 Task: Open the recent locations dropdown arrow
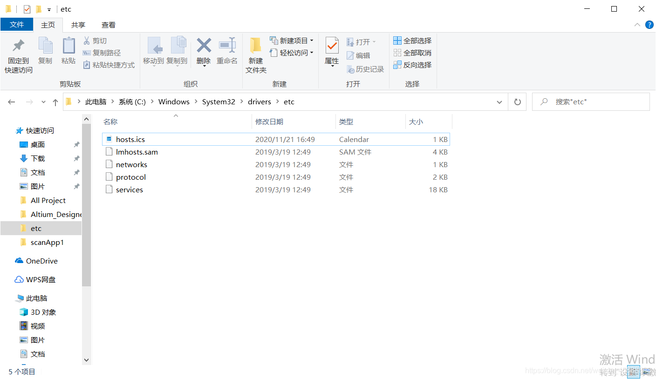tap(44, 102)
